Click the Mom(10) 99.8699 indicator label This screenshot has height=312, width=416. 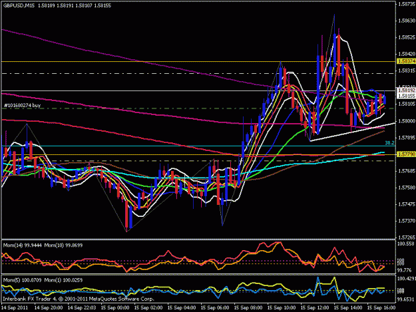(63, 245)
